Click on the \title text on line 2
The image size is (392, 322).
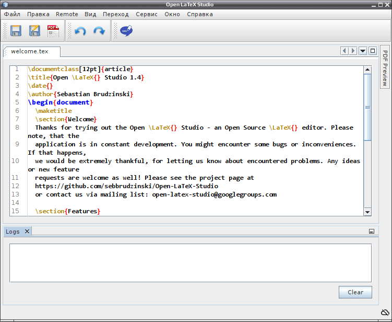click(x=86, y=77)
